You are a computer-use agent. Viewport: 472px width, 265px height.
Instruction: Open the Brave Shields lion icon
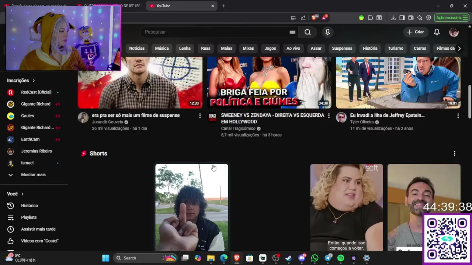[314, 17]
